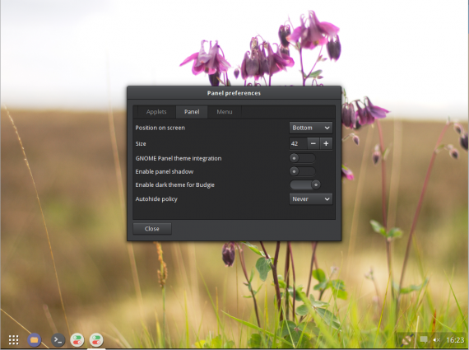Open the Autohide policy dropdown
The width and height of the screenshot is (469, 350).
point(311,199)
